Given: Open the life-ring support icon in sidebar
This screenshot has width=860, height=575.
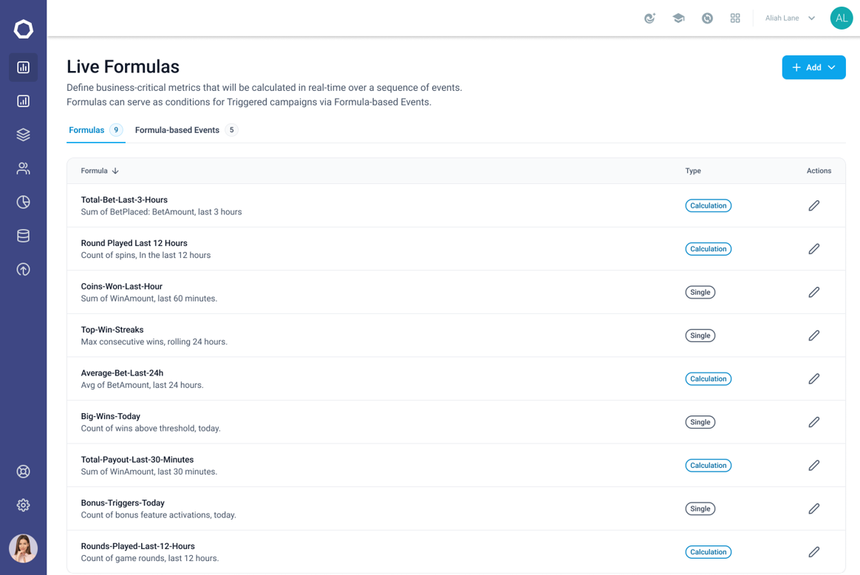Looking at the screenshot, I should [23, 472].
